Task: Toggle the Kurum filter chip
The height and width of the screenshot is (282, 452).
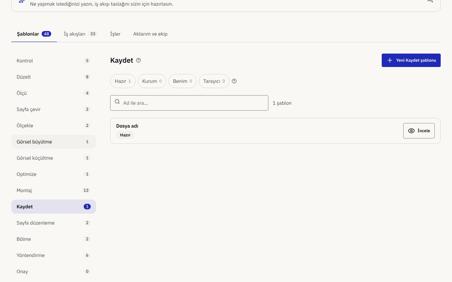Action: [x=152, y=81]
